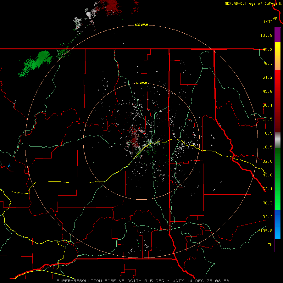Click the 50 NMI range ring label
Screen dimensions: 283x283
(x=141, y=83)
